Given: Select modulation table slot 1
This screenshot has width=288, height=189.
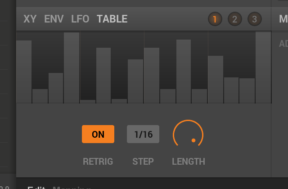Looking at the screenshot, I should (x=215, y=19).
